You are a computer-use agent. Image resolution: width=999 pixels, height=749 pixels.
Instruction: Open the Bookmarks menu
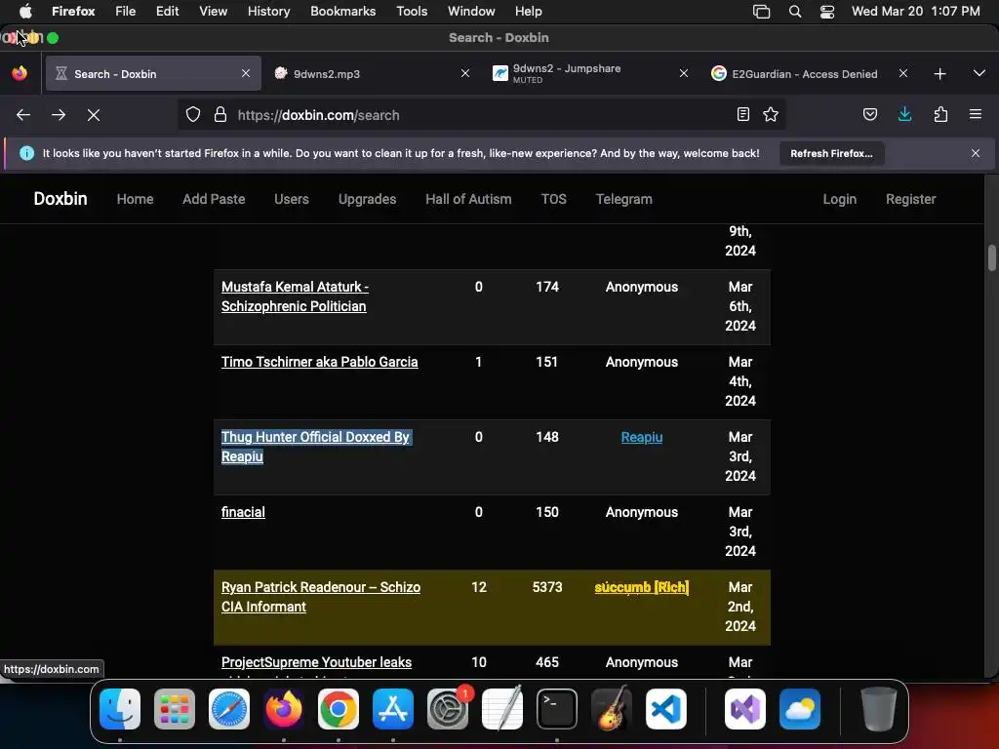(342, 12)
